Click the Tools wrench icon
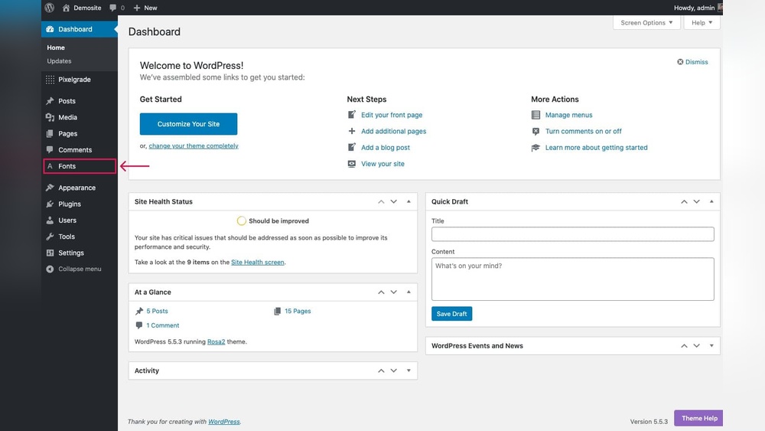This screenshot has width=765, height=431. [50, 237]
